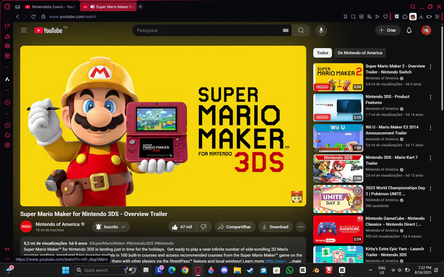Screen dimensions: 444x277
Task: Click the Nintendo of America channel avatar
Action: [26, 227]
